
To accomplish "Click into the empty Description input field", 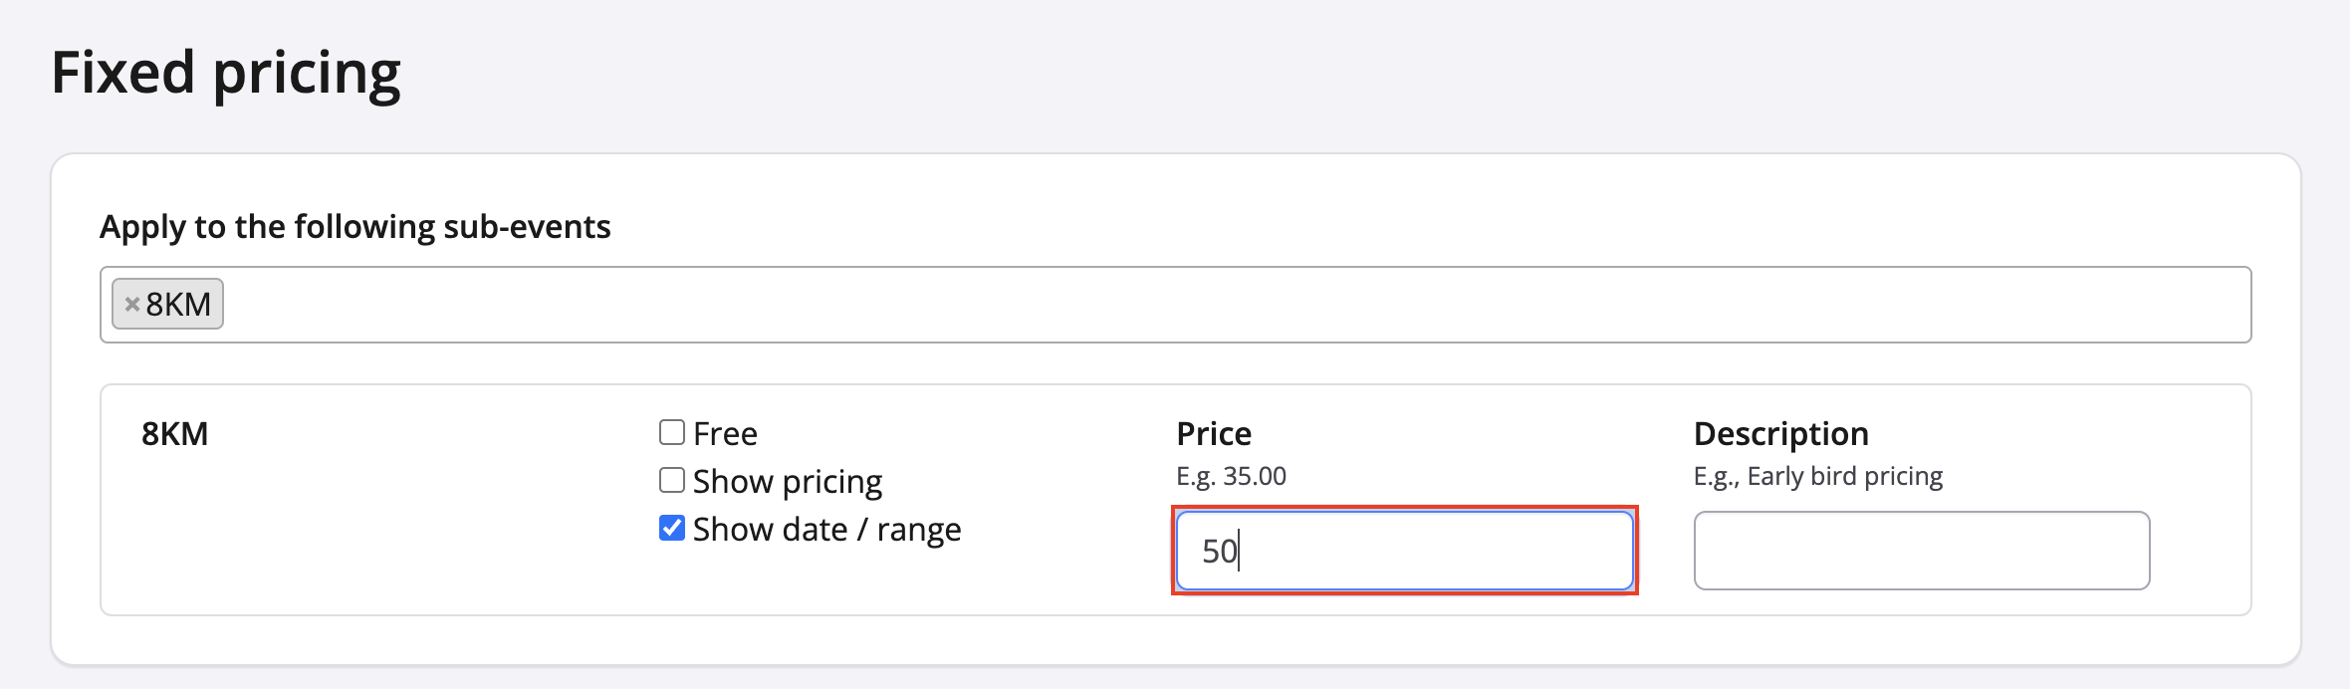I will [1921, 551].
